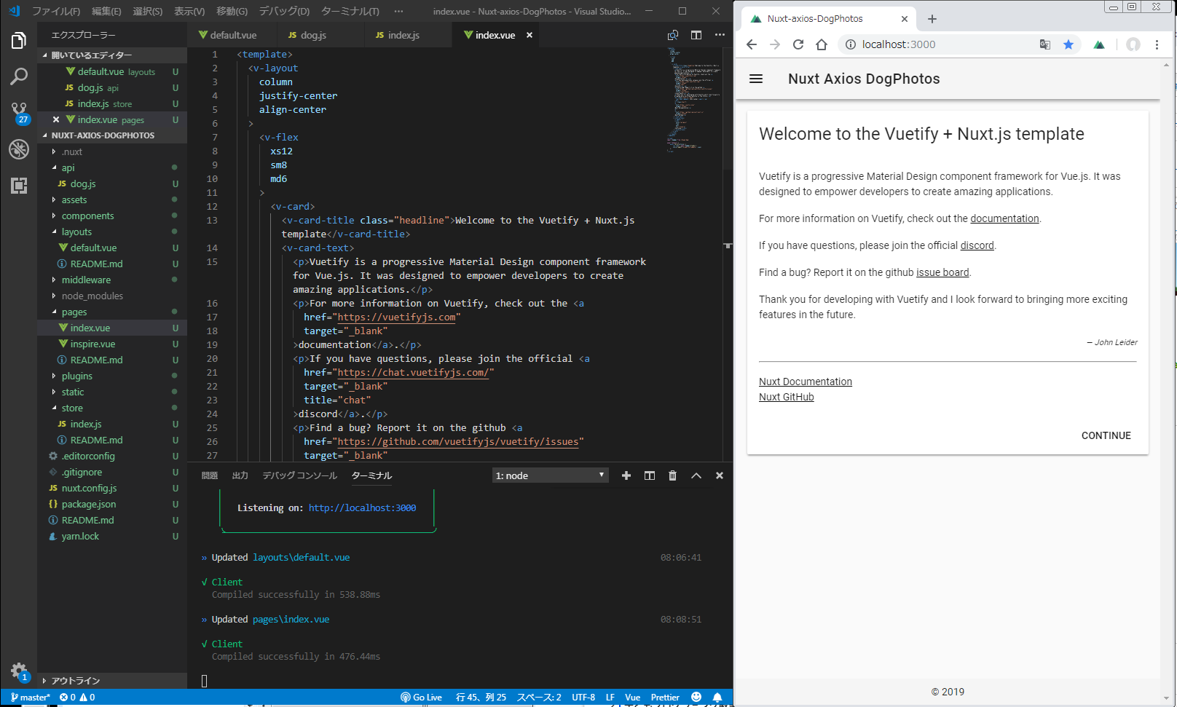Maximize the terminal panel with the up chevron
The height and width of the screenshot is (707, 1177).
[x=696, y=475]
